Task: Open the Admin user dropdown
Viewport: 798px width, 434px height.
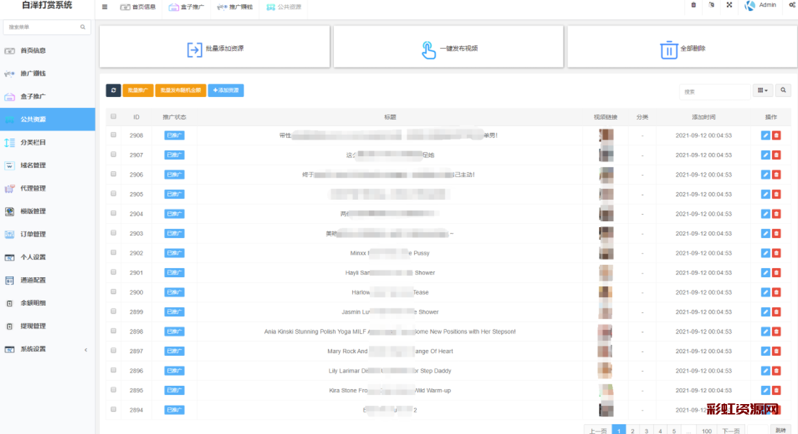Action: 761,5
